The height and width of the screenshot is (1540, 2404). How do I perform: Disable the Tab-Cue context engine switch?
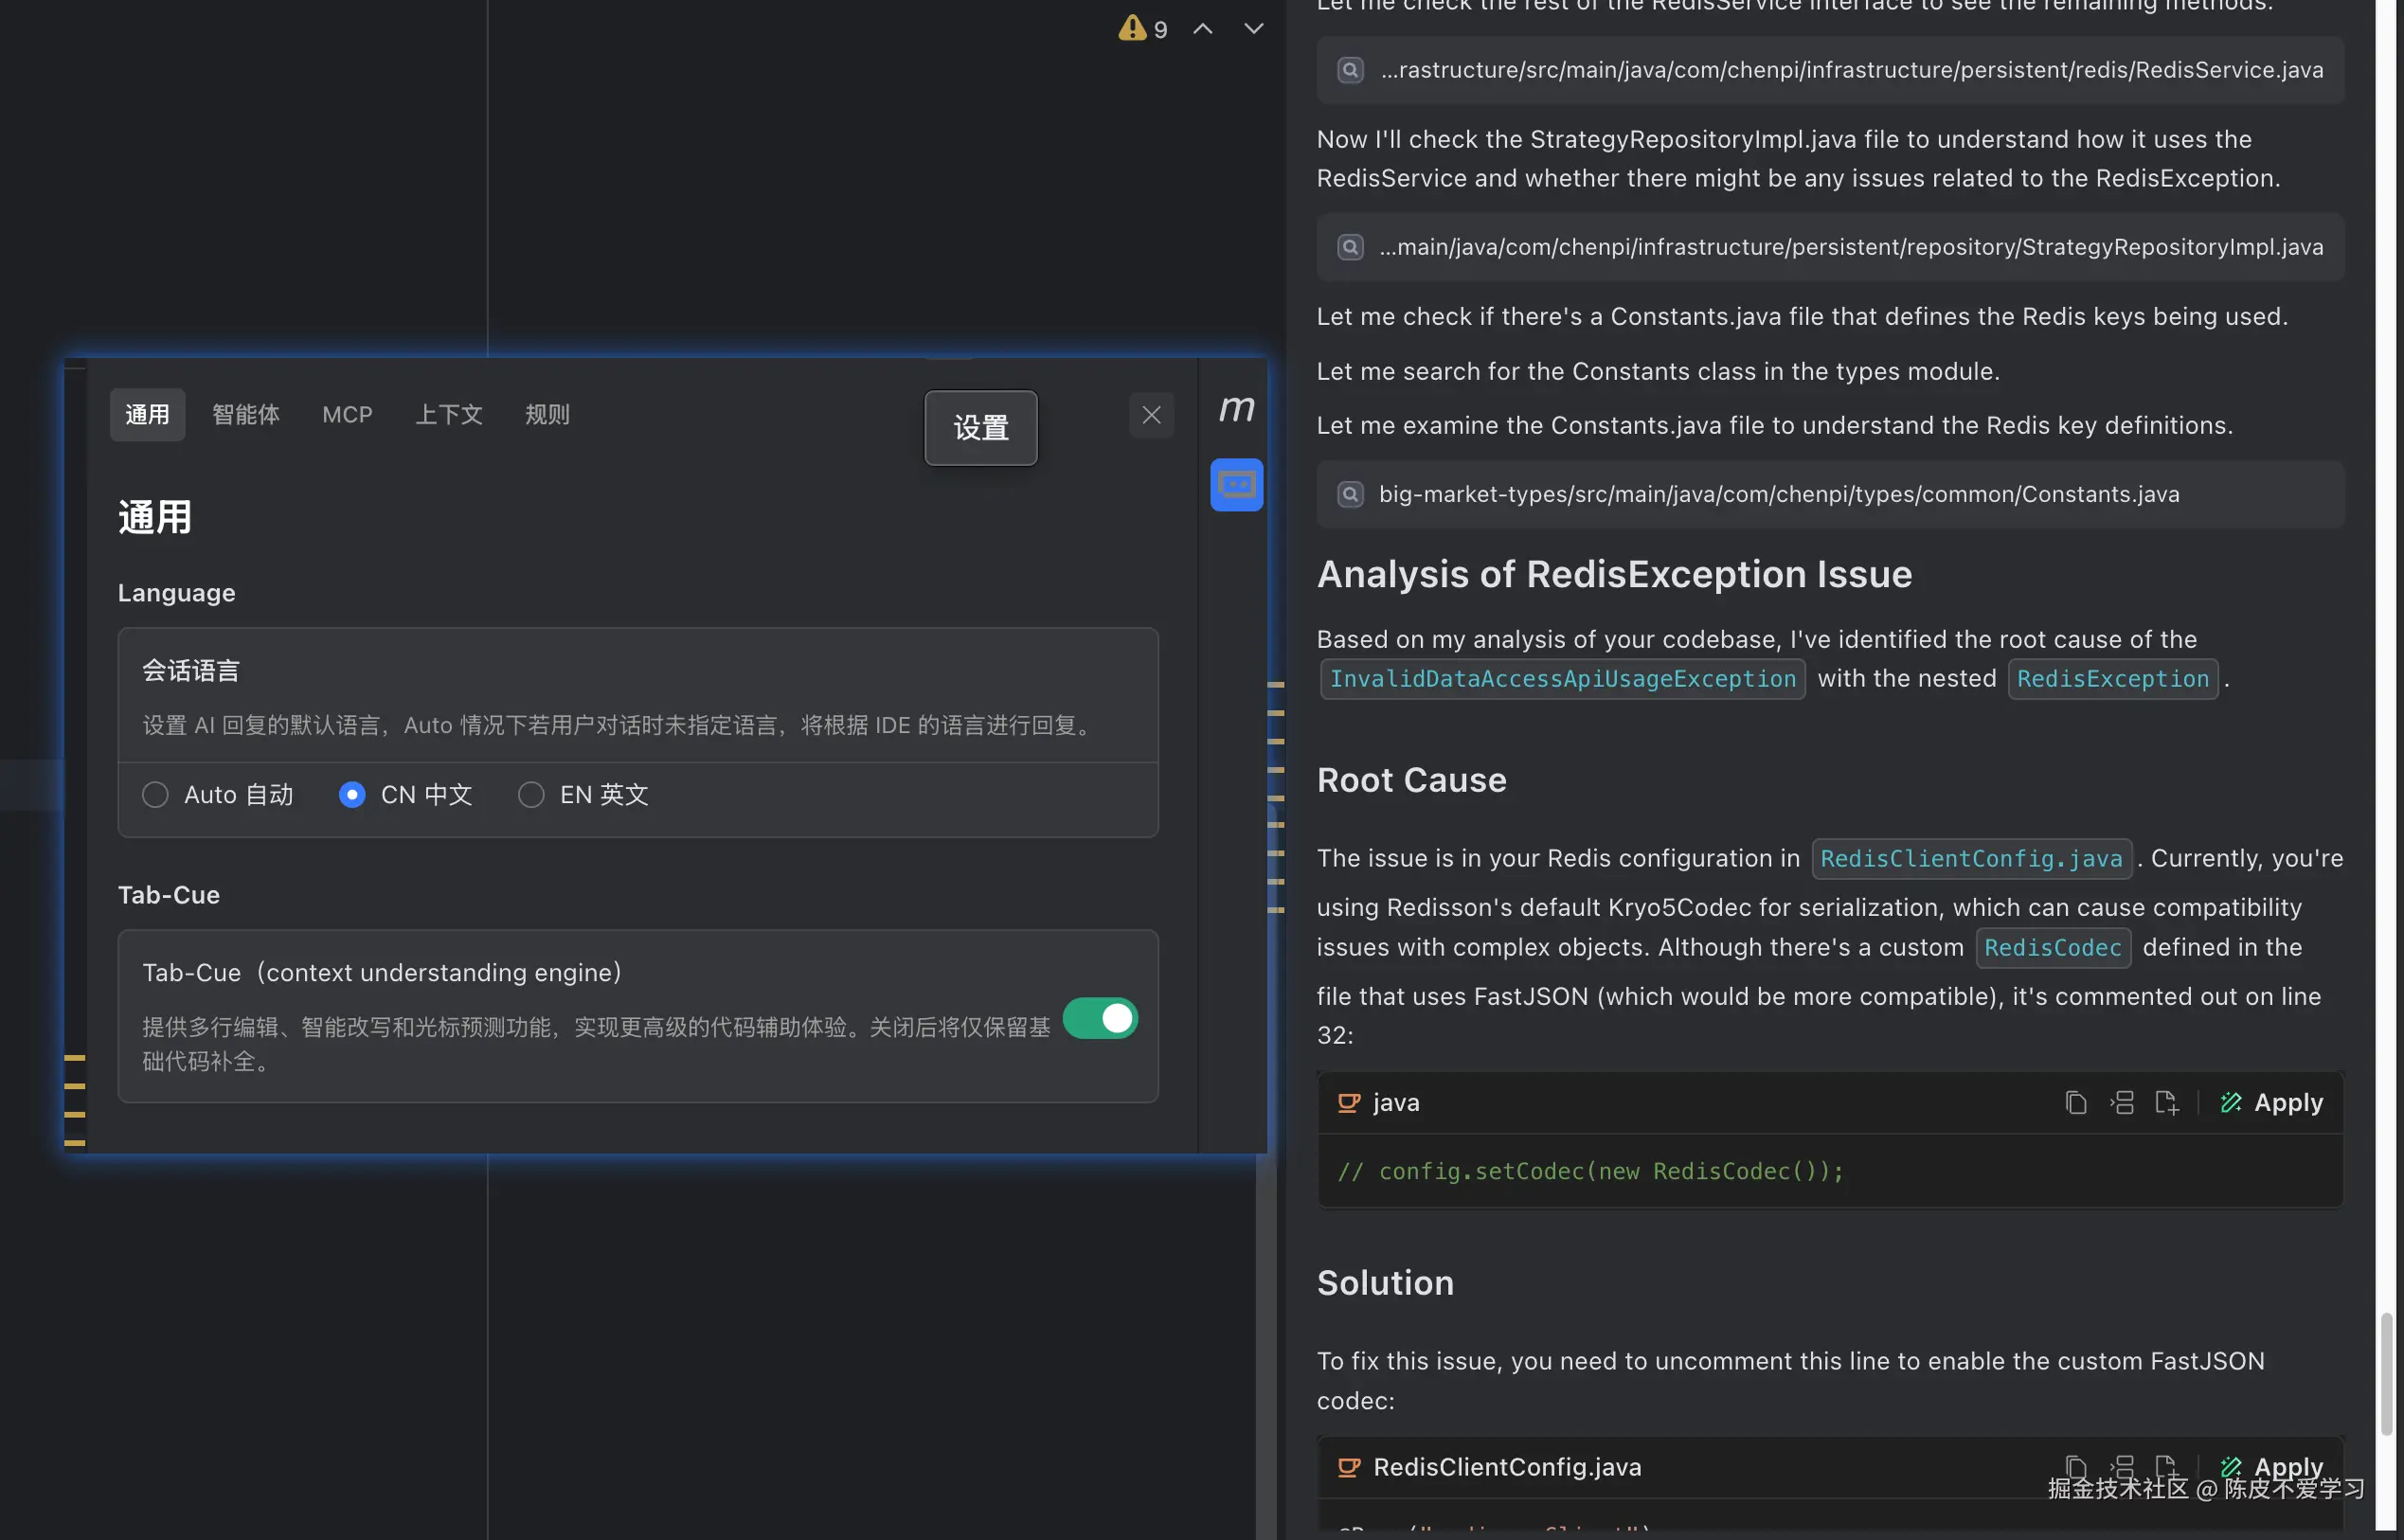pos(1100,1018)
